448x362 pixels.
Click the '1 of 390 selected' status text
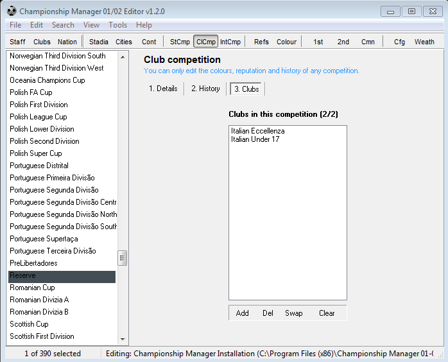pyautogui.click(x=53, y=354)
